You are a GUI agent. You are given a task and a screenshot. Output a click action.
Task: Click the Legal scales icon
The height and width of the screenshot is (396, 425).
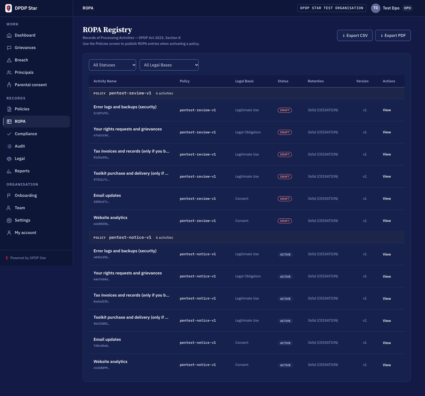coord(9,159)
